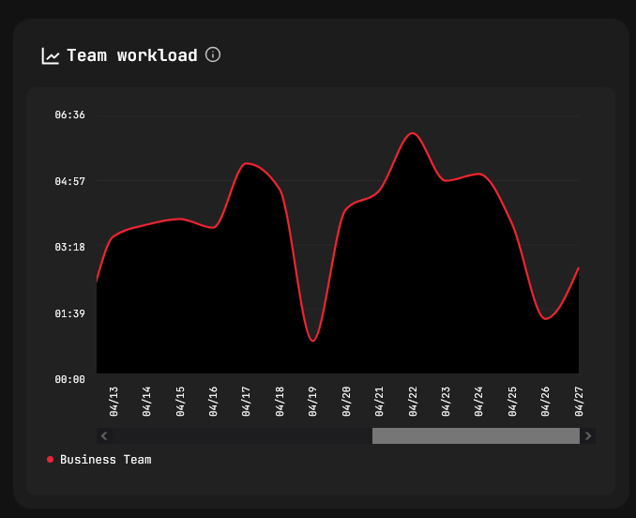
Task: Click the line chart icon in header
Action: pos(51,56)
